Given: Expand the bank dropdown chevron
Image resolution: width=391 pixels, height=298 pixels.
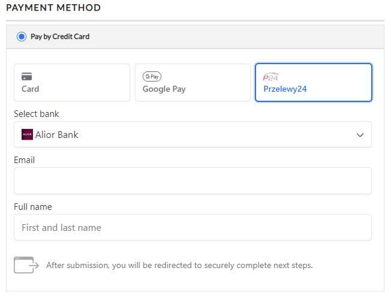Looking at the screenshot, I should (360, 135).
